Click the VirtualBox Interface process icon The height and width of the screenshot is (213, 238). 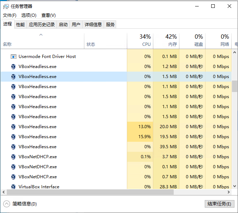(14, 187)
